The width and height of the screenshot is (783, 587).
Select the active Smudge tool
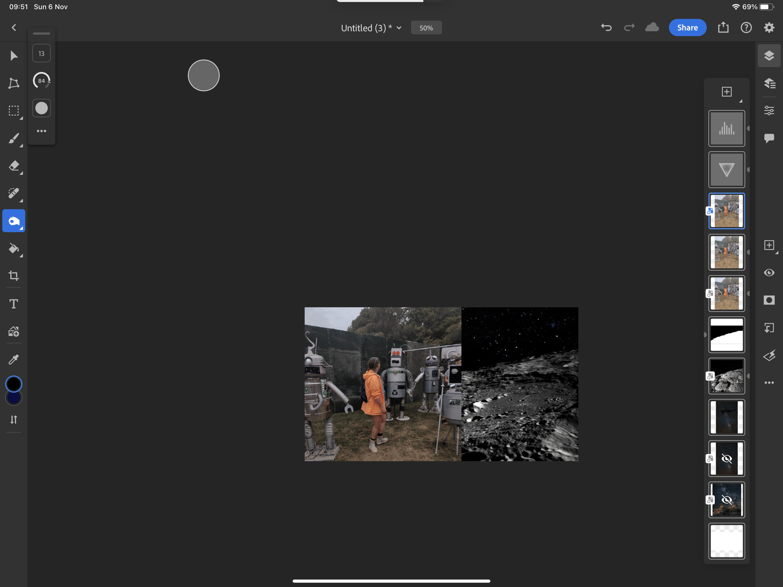[14, 221]
